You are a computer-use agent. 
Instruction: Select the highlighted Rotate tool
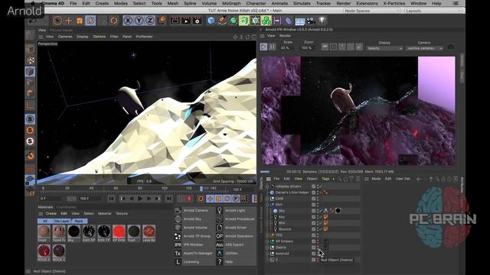coord(90,21)
